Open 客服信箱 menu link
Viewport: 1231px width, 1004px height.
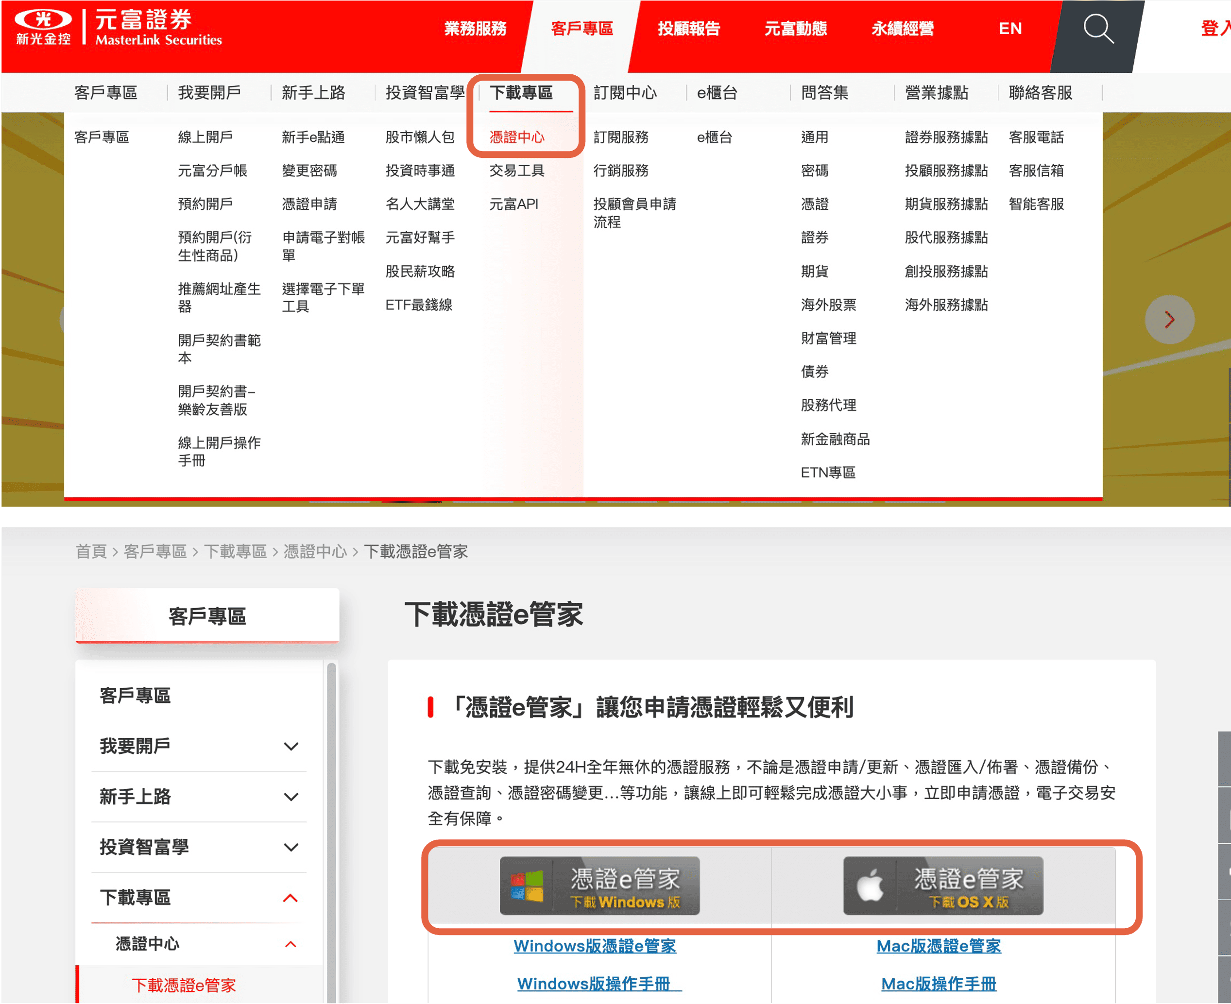click(1036, 170)
